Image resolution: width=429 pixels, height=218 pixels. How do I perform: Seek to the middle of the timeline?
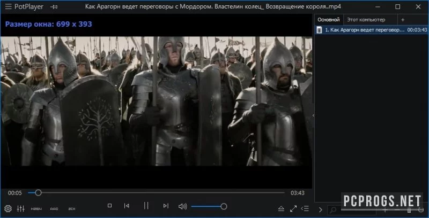[156, 193]
